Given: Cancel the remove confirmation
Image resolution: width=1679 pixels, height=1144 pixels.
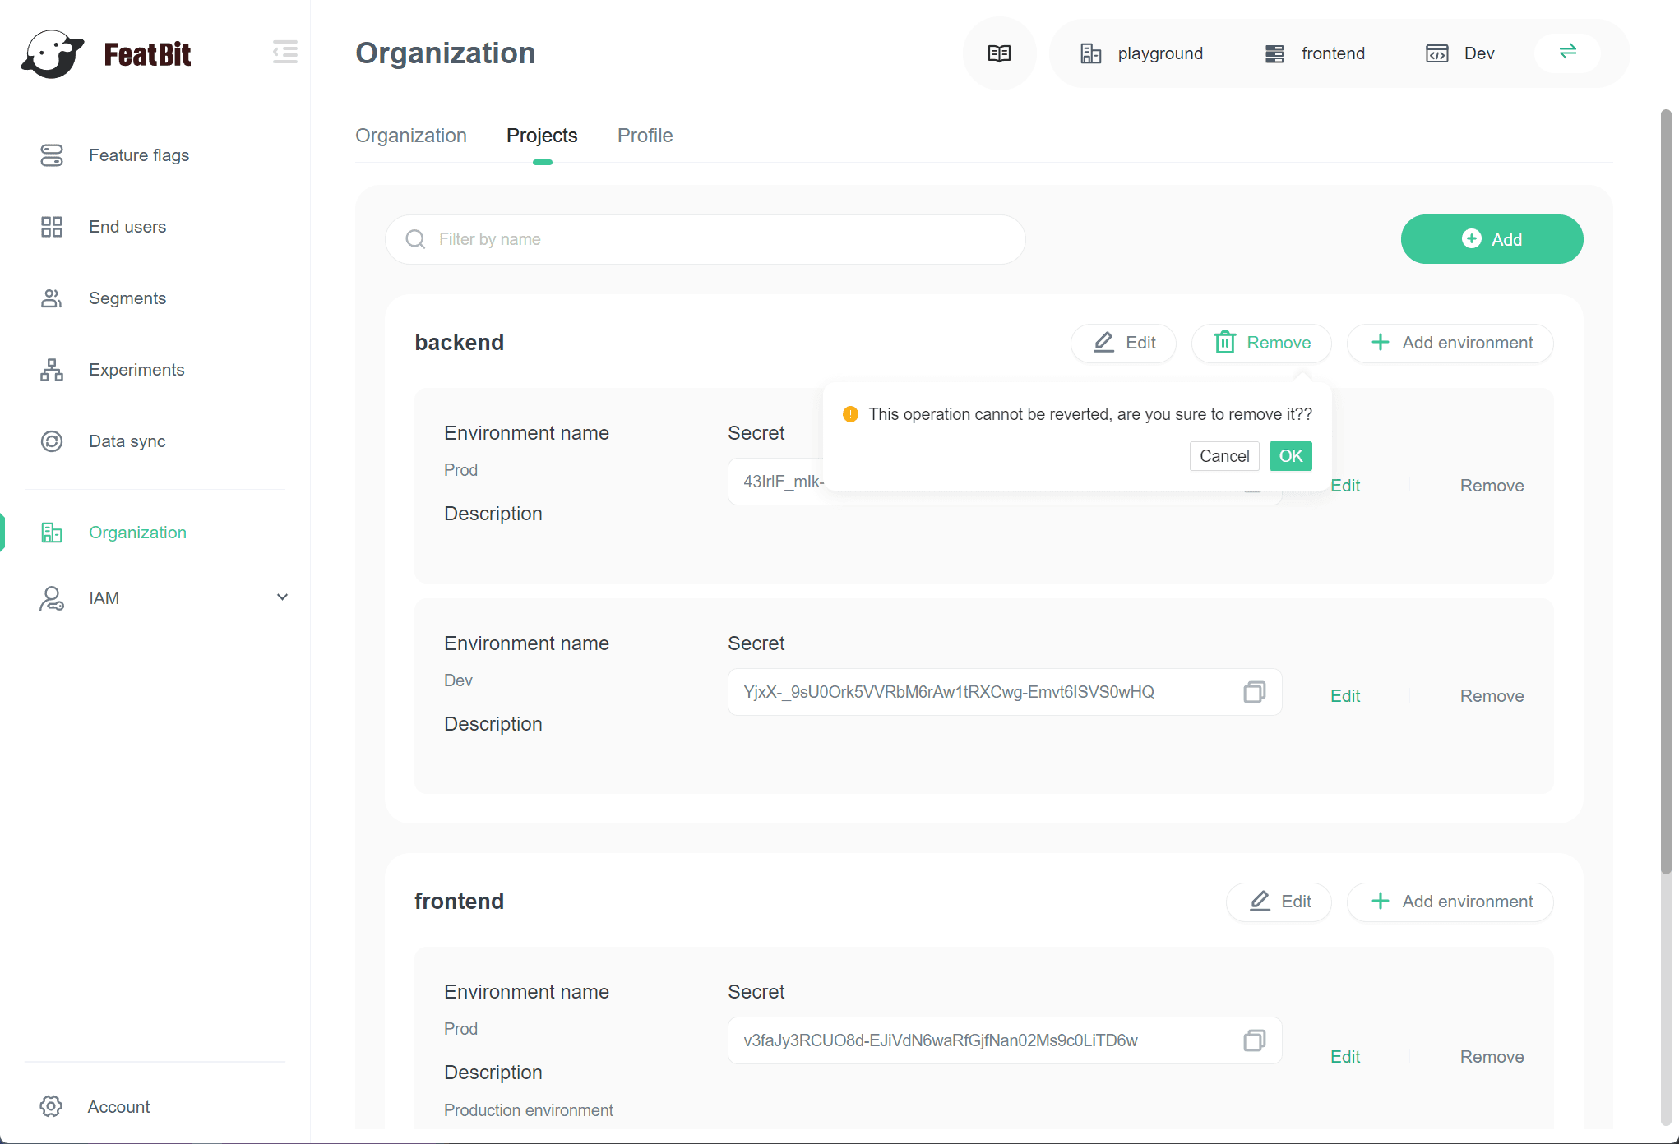Looking at the screenshot, I should [x=1223, y=456].
